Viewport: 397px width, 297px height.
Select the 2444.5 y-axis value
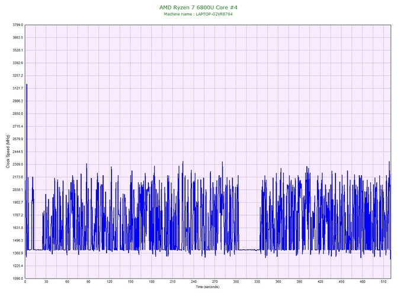[x=18, y=151]
